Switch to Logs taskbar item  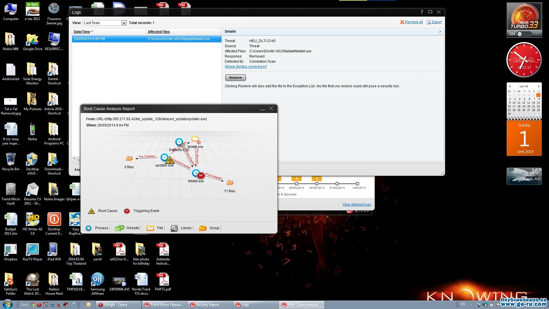click(x=256, y=305)
